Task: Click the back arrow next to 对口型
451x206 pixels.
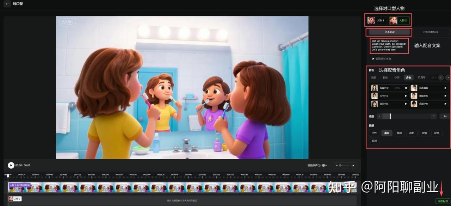Action: pyautogui.click(x=7, y=4)
